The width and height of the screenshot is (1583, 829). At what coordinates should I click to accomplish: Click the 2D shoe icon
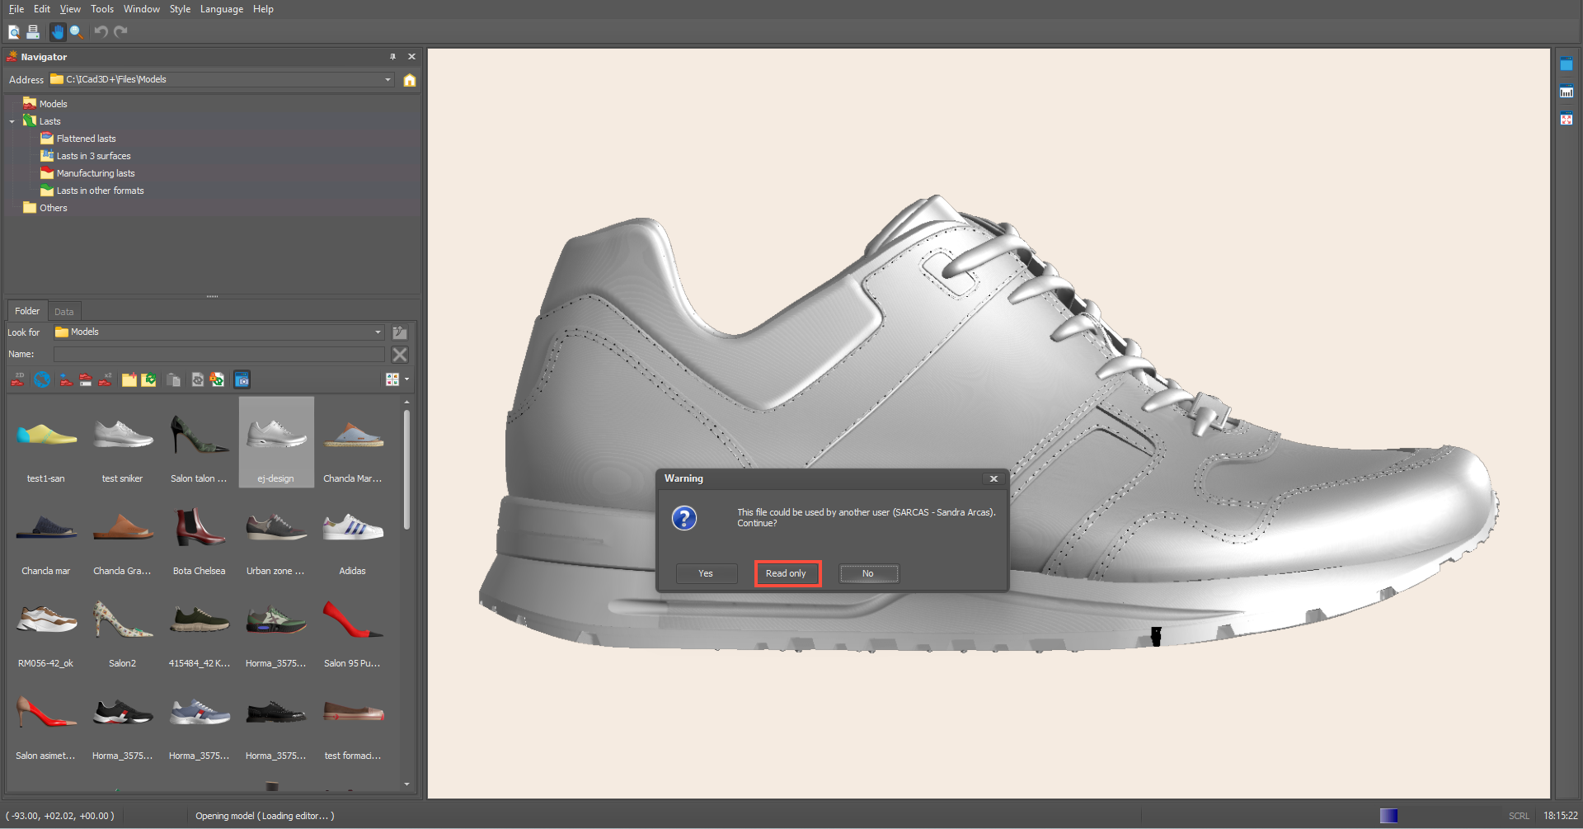click(18, 379)
